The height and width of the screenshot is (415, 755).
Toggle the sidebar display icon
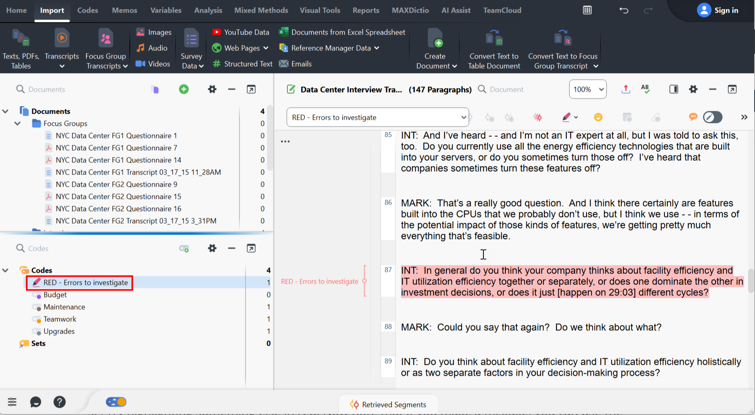(674, 89)
